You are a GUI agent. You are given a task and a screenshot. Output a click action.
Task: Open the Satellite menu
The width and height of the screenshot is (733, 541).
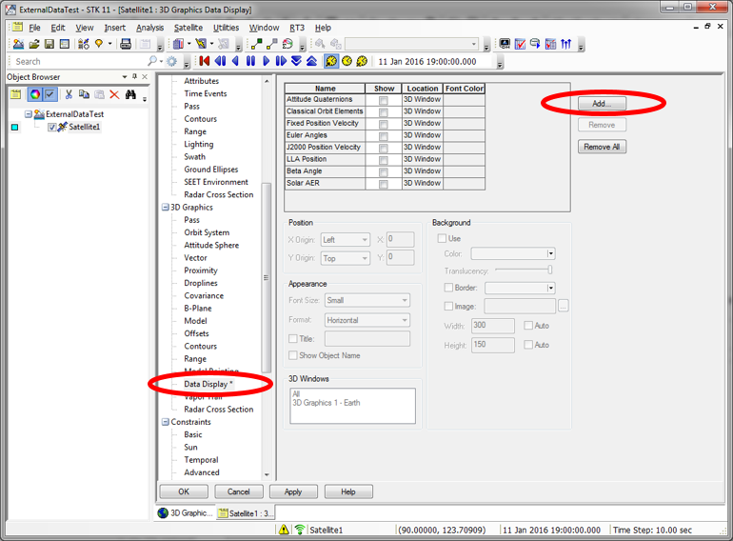(x=188, y=28)
